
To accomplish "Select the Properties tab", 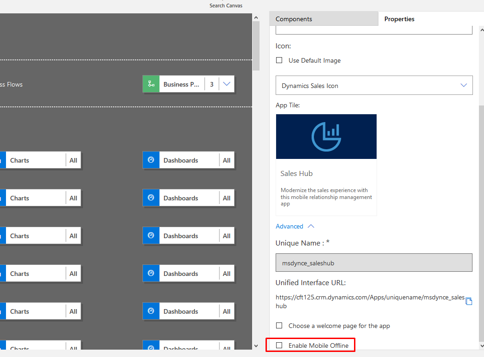I will point(399,19).
